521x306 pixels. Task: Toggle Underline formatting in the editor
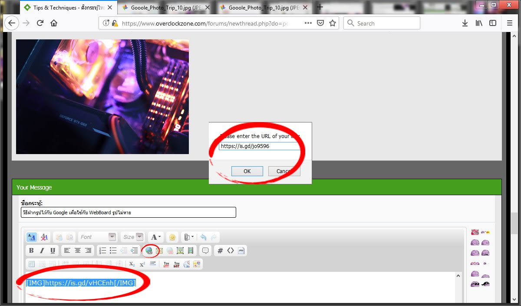click(x=53, y=250)
